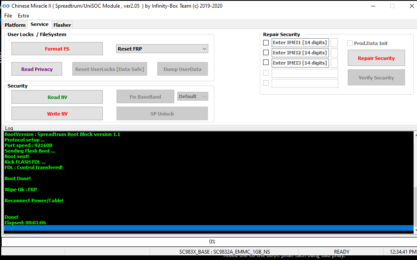Click the Fix BaseBand button
This screenshot has height=260, width=417.
[x=145, y=97]
